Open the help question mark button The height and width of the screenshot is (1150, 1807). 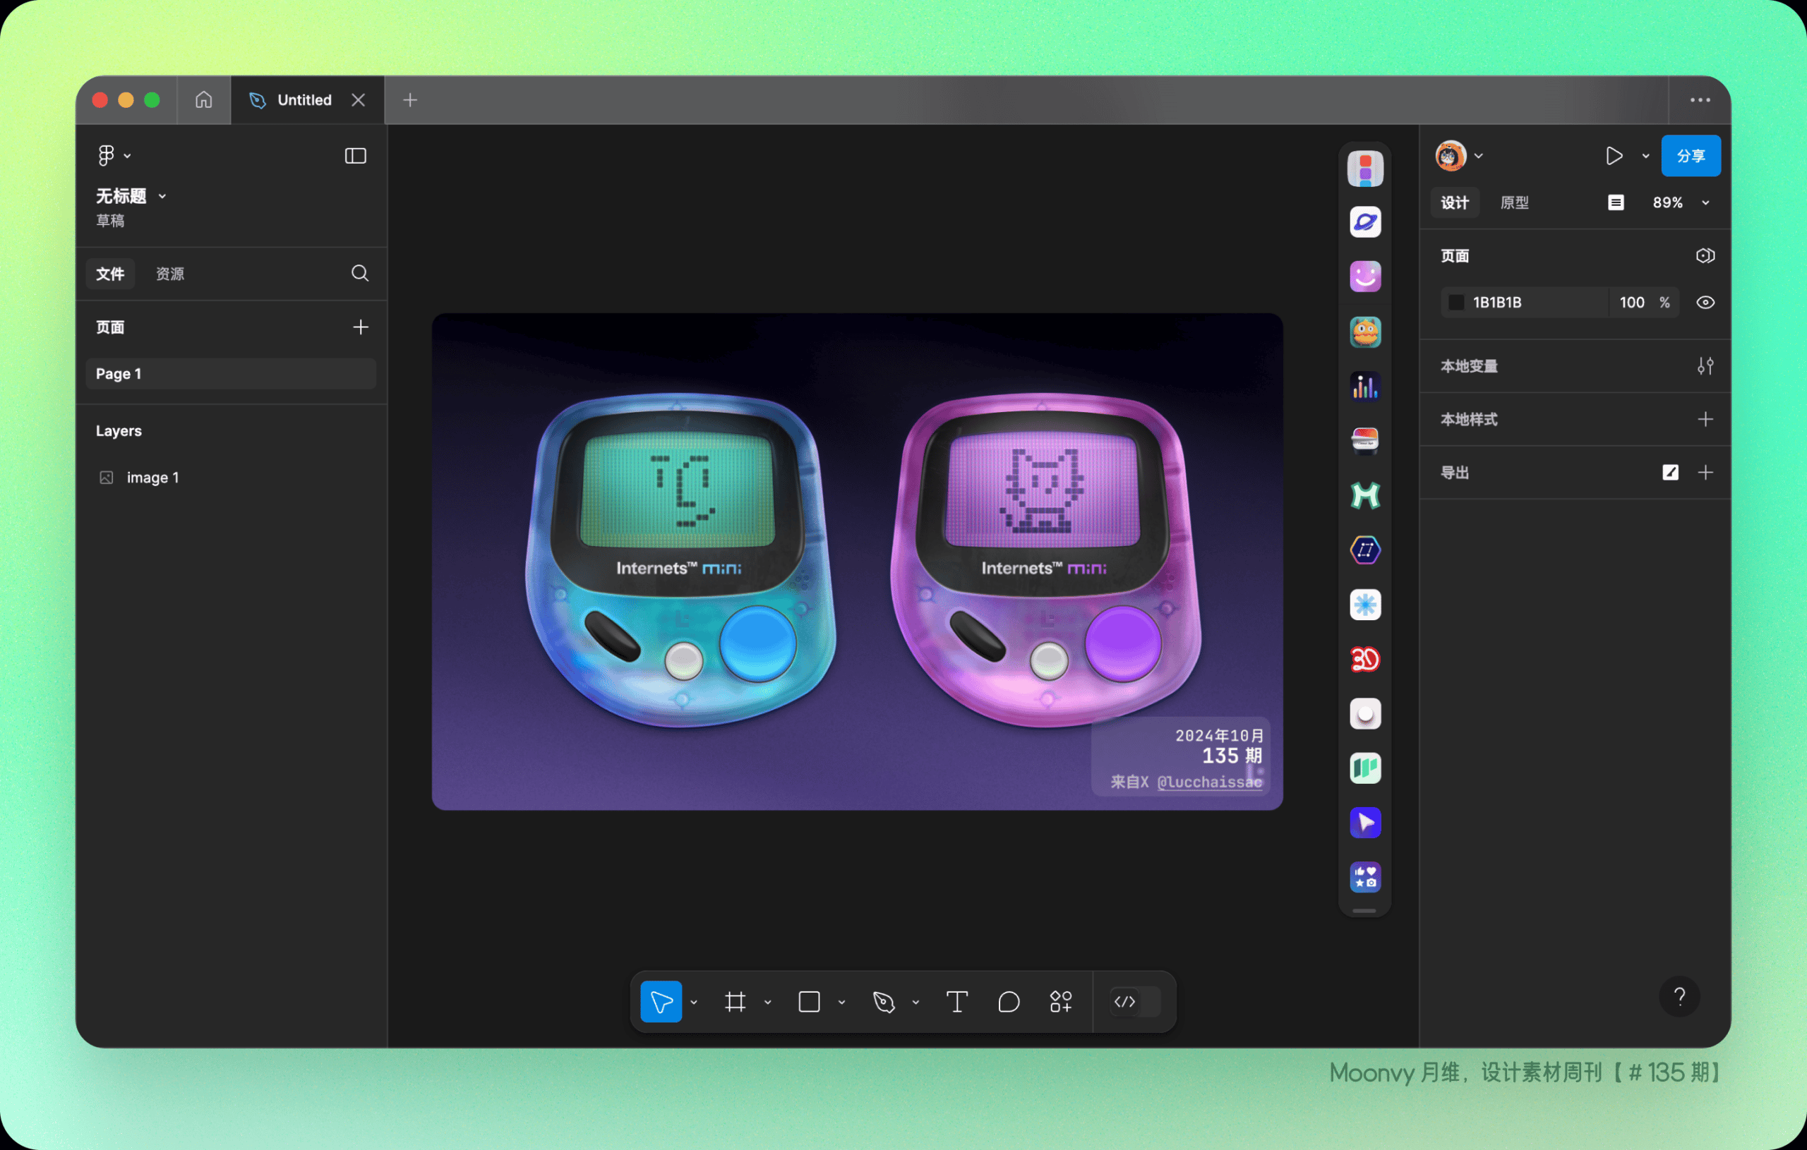pos(1679,996)
